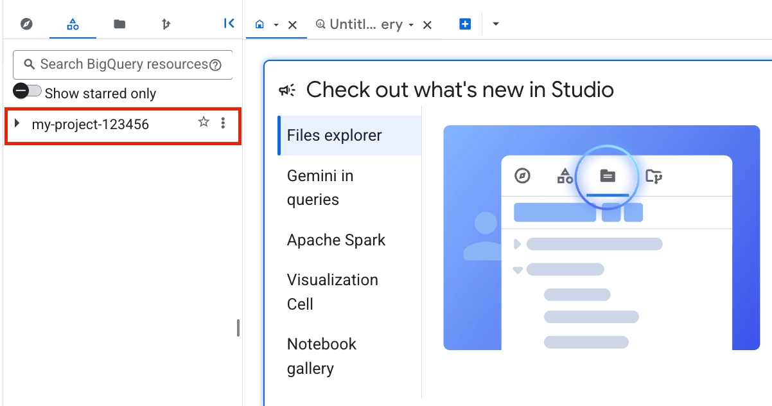Image resolution: width=772 pixels, height=406 pixels.
Task: Open the Untitled query tab dropdown arrow
Action: pos(411,25)
